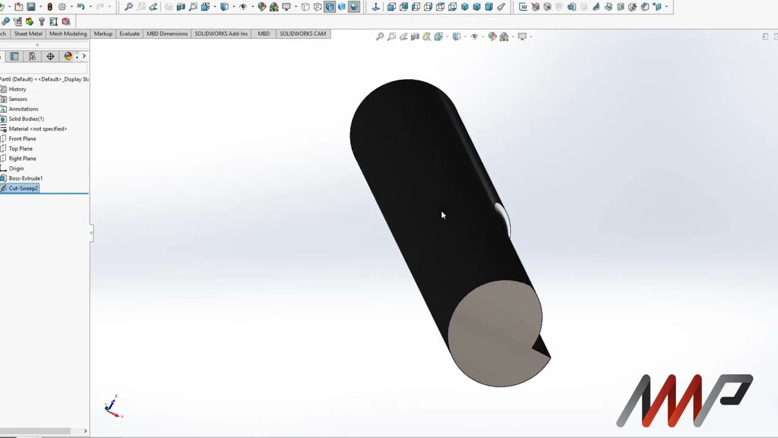Click heads-up Zoom to Area icon
Screen dimensions: 778x438
coord(392,36)
